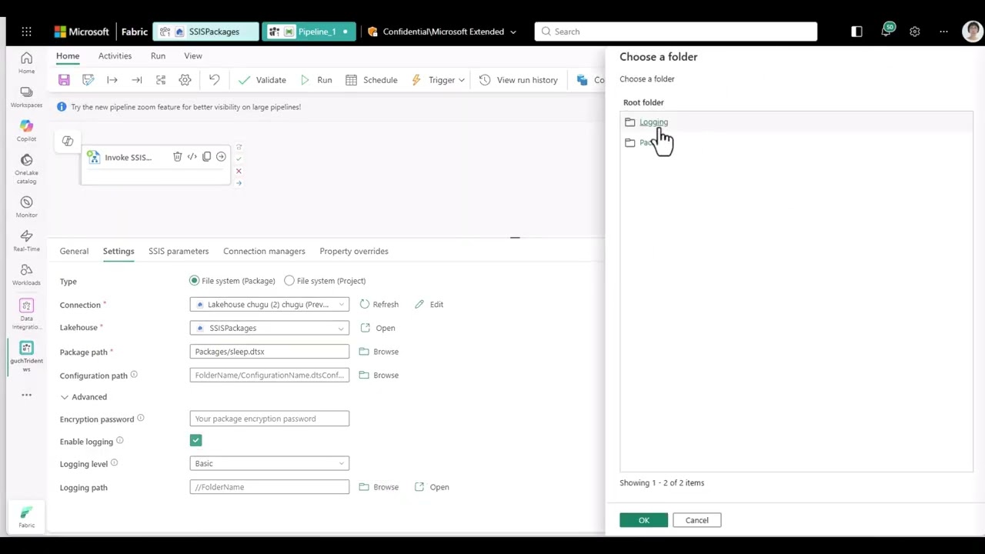Undo the last change
The width and height of the screenshot is (985, 554).
pyautogui.click(x=214, y=80)
